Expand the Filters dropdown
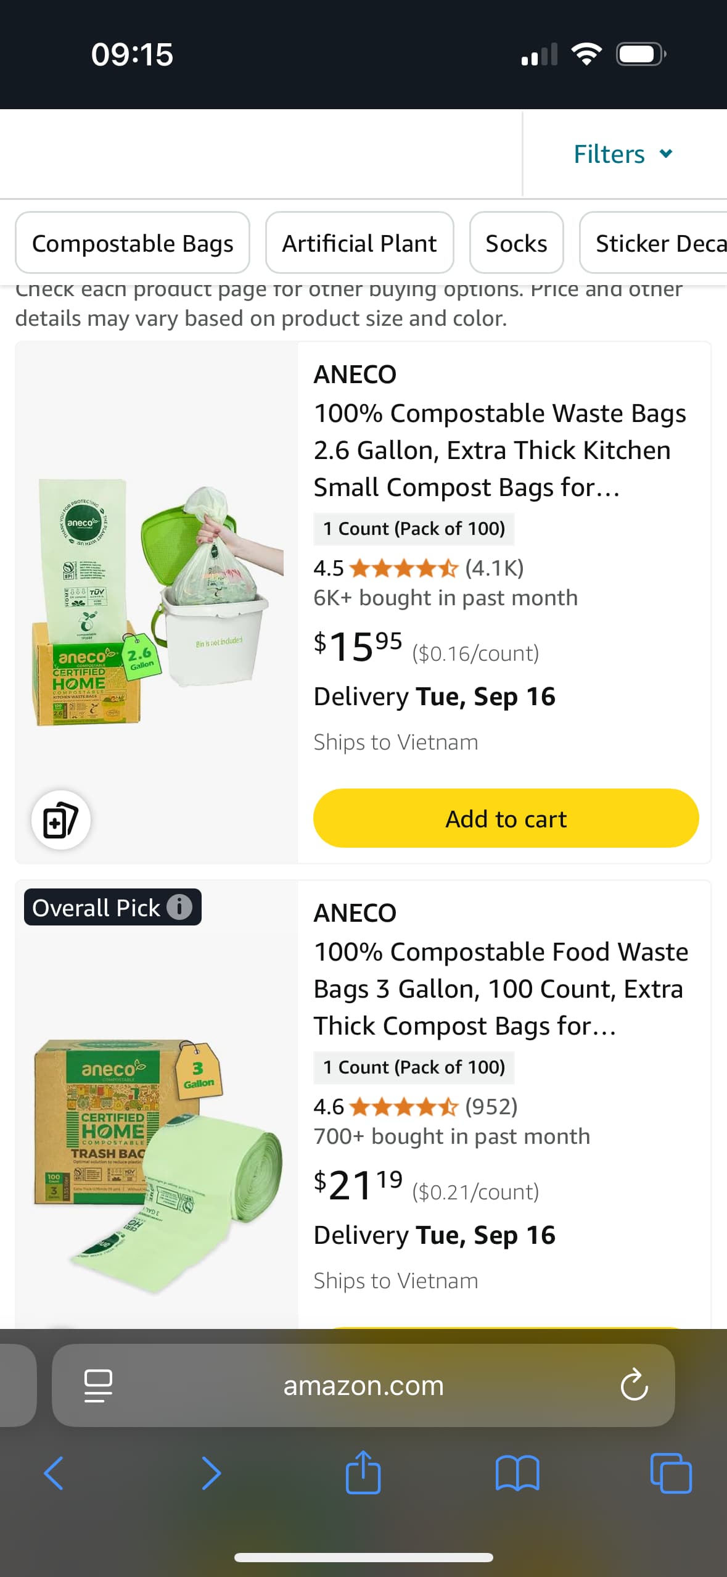The image size is (727, 1577). (x=623, y=154)
